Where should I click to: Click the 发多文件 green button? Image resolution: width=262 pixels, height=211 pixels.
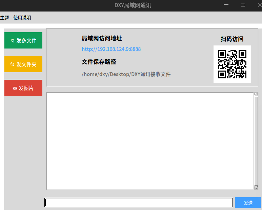(x=23, y=40)
